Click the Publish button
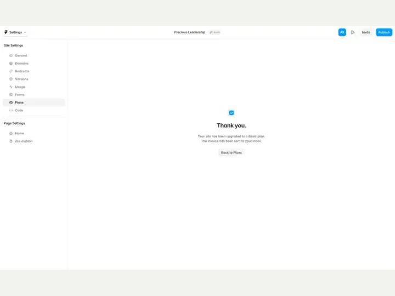The image size is (395, 296). 384,32
